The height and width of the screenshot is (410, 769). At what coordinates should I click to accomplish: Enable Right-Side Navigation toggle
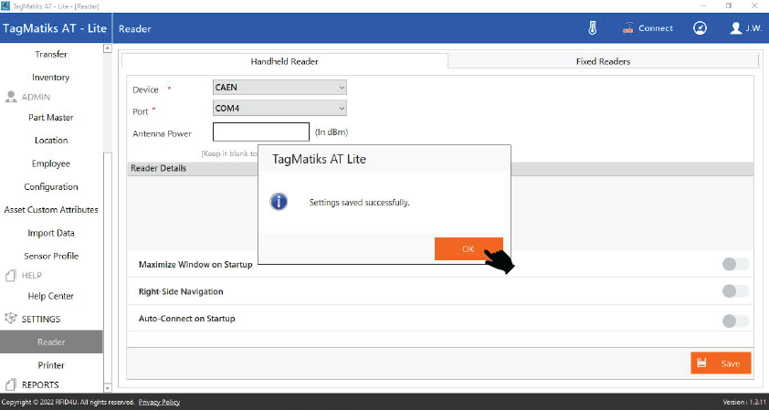[x=734, y=291]
